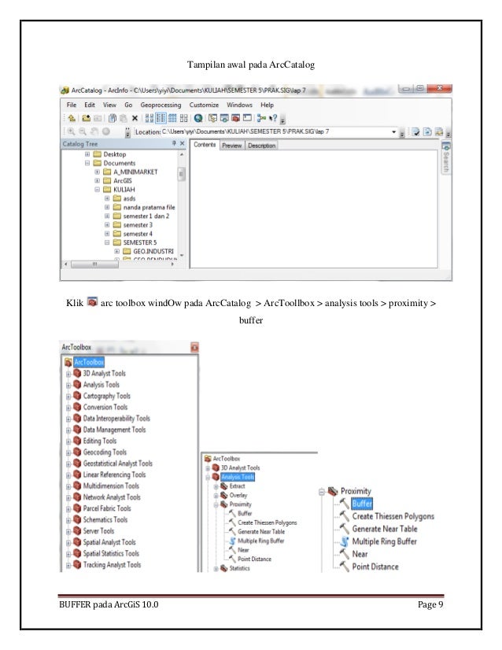Select the semester 3 folder
This screenshot has width=502, height=650.
point(138,225)
